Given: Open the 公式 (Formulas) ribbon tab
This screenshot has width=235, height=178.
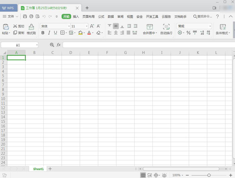Looking at the screenshot, I should point(101,16).
